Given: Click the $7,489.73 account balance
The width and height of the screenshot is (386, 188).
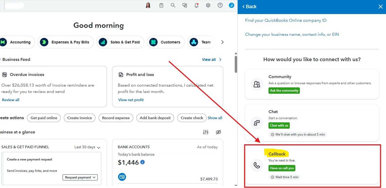Looking at the screenshot, I should (209, 179).
